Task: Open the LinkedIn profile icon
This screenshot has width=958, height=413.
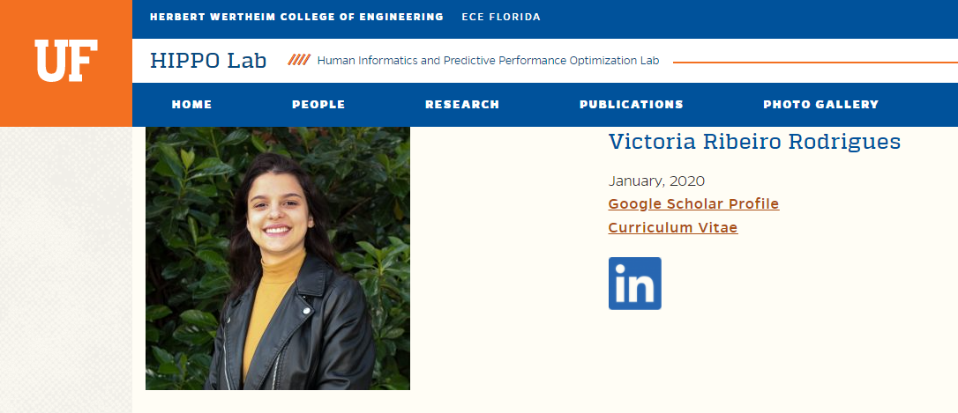Action: click(634, 284)
